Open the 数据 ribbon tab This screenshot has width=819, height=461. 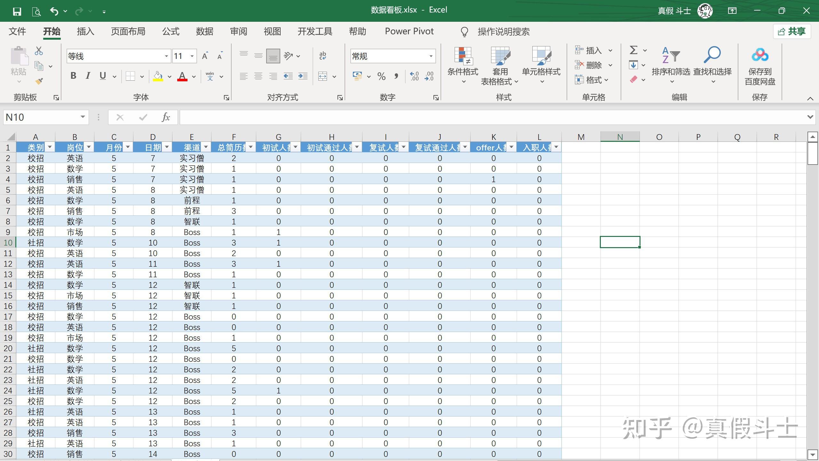[204, 31]
